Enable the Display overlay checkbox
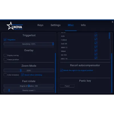The width and height of the screenshot is (114, 114). point(5,55)
